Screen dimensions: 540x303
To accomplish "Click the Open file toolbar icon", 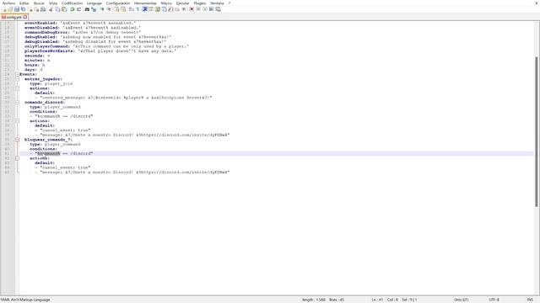I will [x=10, y=9].
